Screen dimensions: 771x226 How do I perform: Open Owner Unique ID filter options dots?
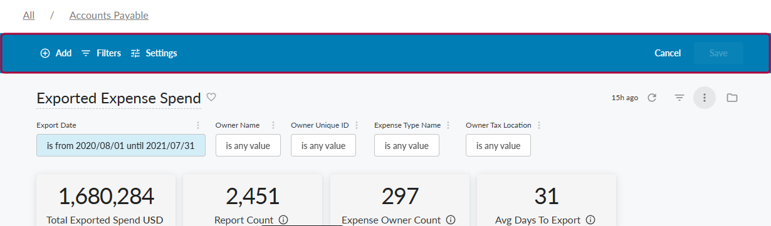point(357,125)
